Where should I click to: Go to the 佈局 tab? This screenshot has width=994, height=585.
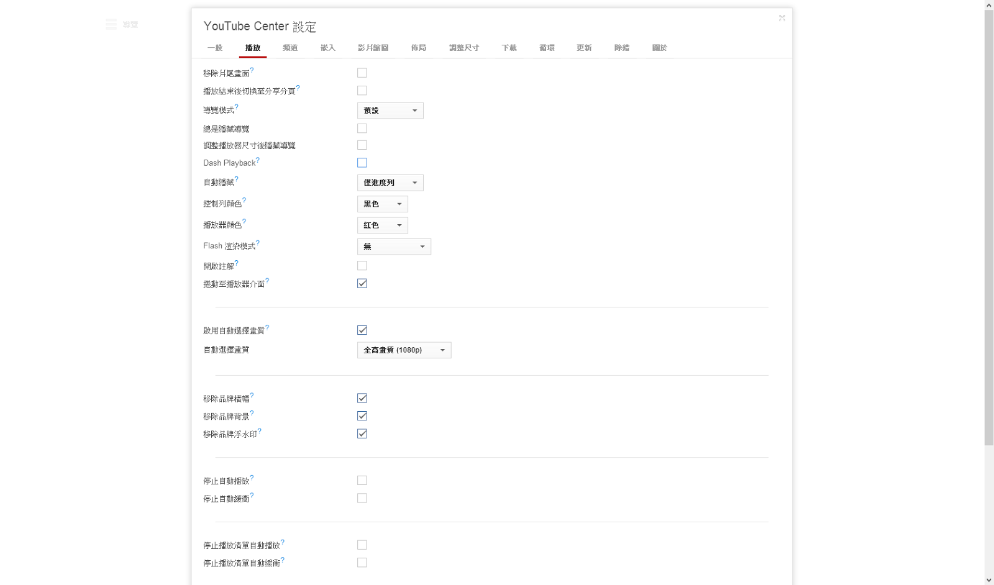coord(419,48)
